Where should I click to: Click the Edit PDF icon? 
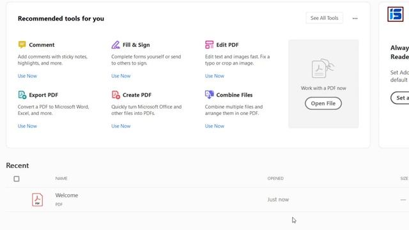coord(209,45)
